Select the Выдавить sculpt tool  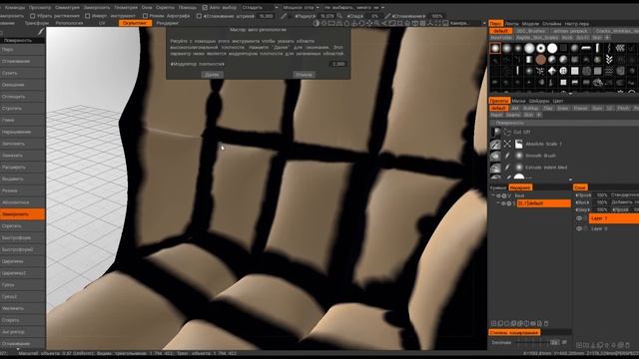point(22,179)
